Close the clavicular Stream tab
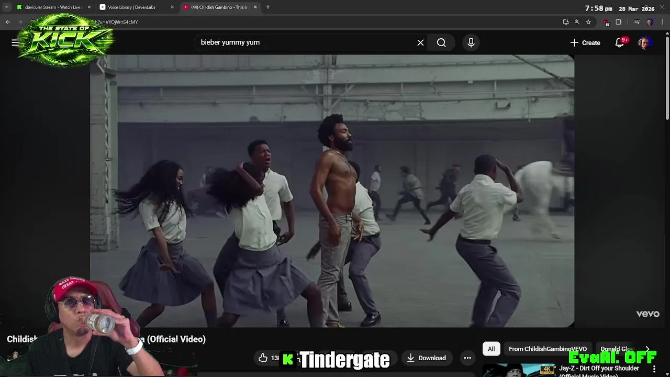670x377 pixels. coord(89,7)
